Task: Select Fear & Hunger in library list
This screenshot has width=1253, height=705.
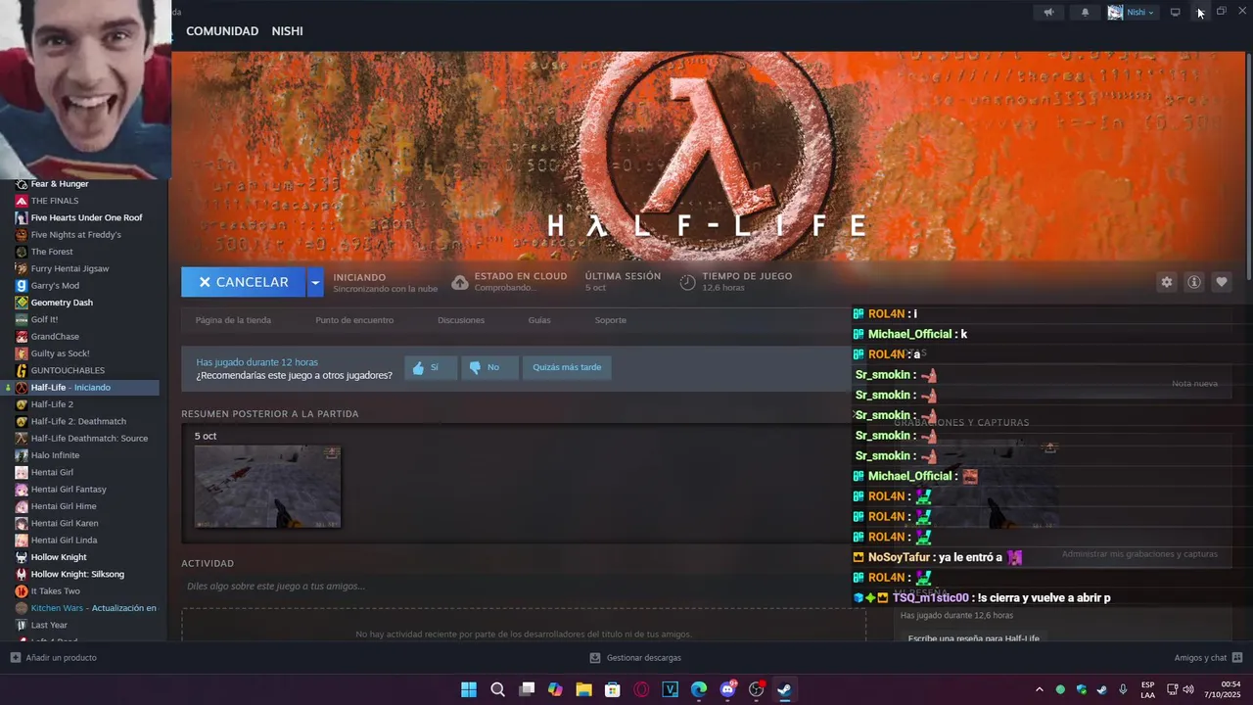Action: (60, 184)
